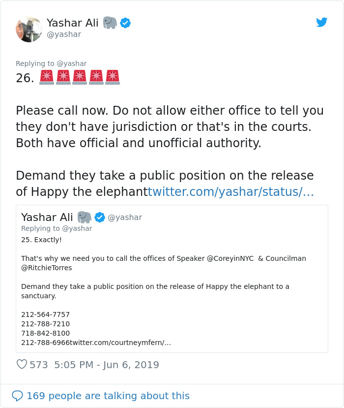
Task: Open the 169 people are talking link
Action: tap(110, 396)
